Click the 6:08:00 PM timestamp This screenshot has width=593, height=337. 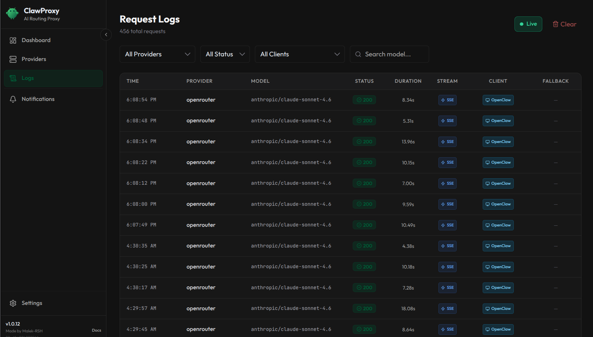click(x=141, y=204)
